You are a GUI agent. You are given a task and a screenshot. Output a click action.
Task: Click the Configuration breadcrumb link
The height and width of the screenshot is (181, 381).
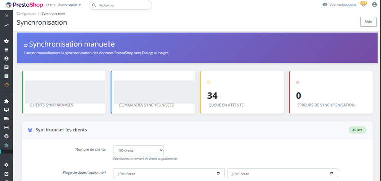click(26, 14)
